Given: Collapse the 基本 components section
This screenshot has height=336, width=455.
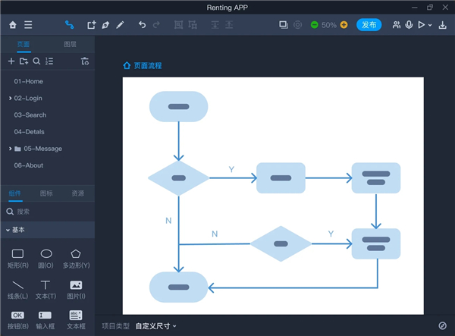Looking at the screenshot, I should point(8,230).
